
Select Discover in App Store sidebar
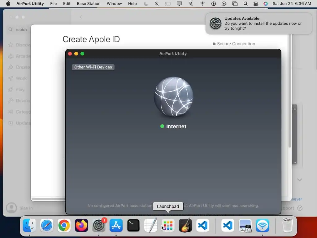coord(19,45)
